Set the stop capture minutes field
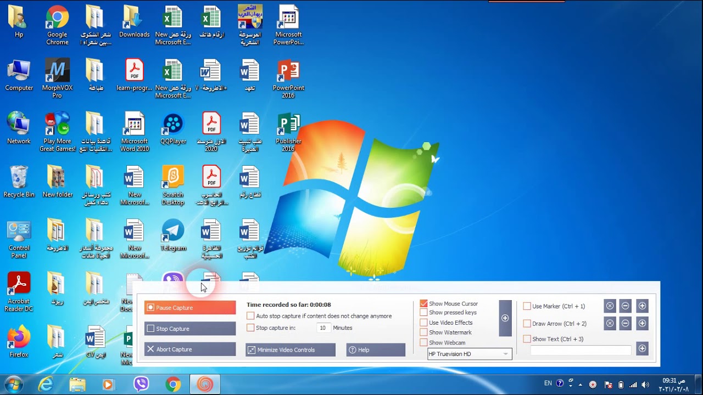This screenshot has height=395, width=703. [323, 328]
